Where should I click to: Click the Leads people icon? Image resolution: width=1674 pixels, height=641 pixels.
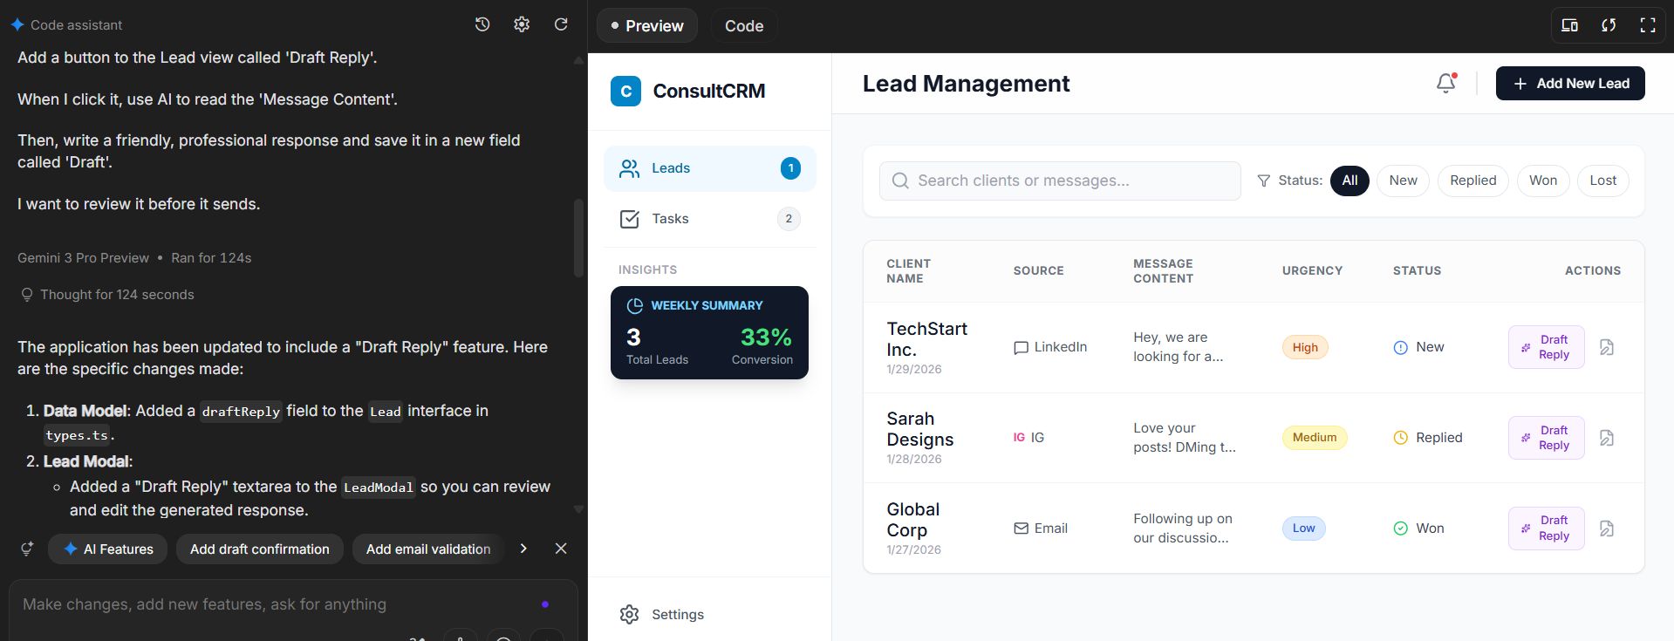tap(629, 168)
